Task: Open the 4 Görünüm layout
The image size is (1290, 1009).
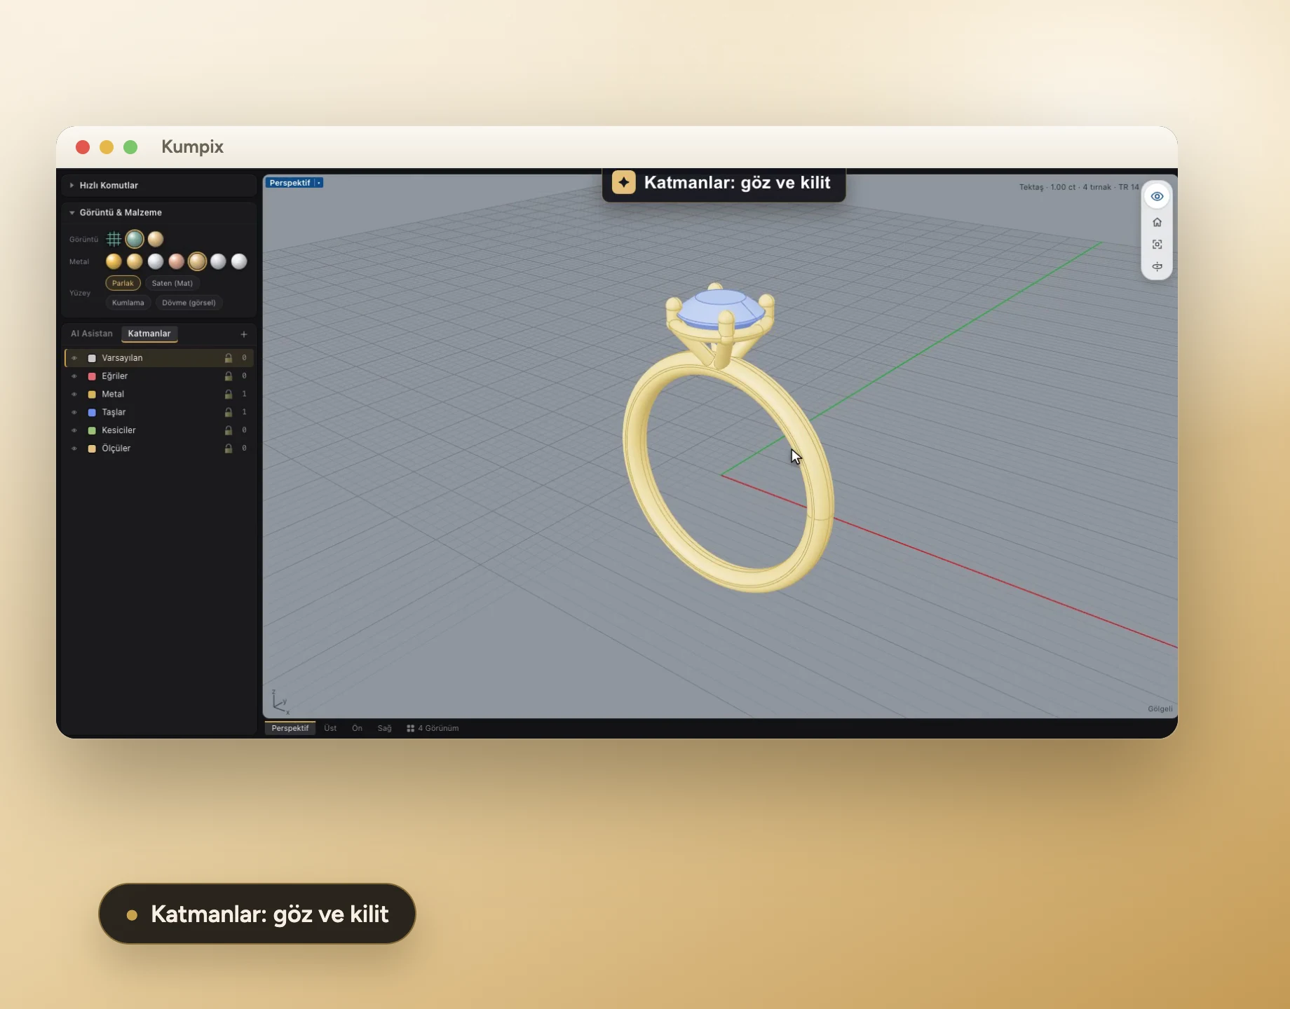Action: pyautogui.click(x=433, y=728)
